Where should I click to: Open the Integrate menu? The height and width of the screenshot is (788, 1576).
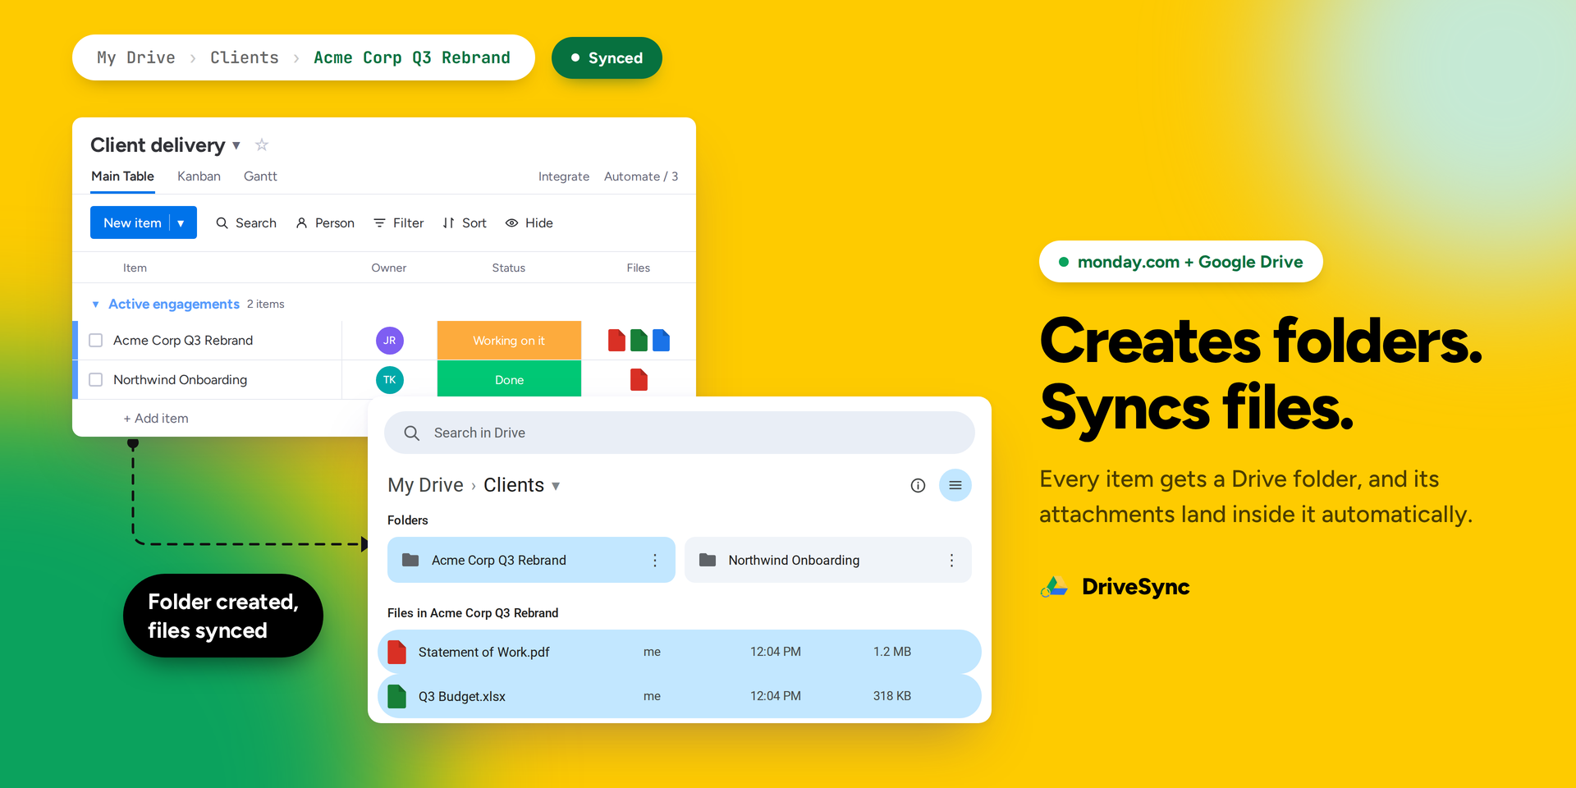(x=564, y=176)
